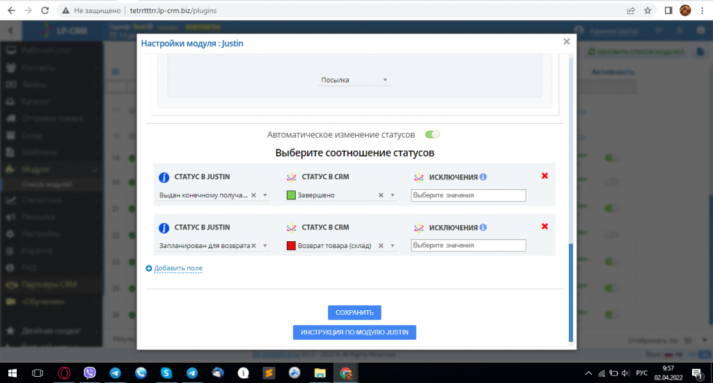Open Task View on the taskbar
This screenshot has width=713, height=383.
tap(38, 373)
